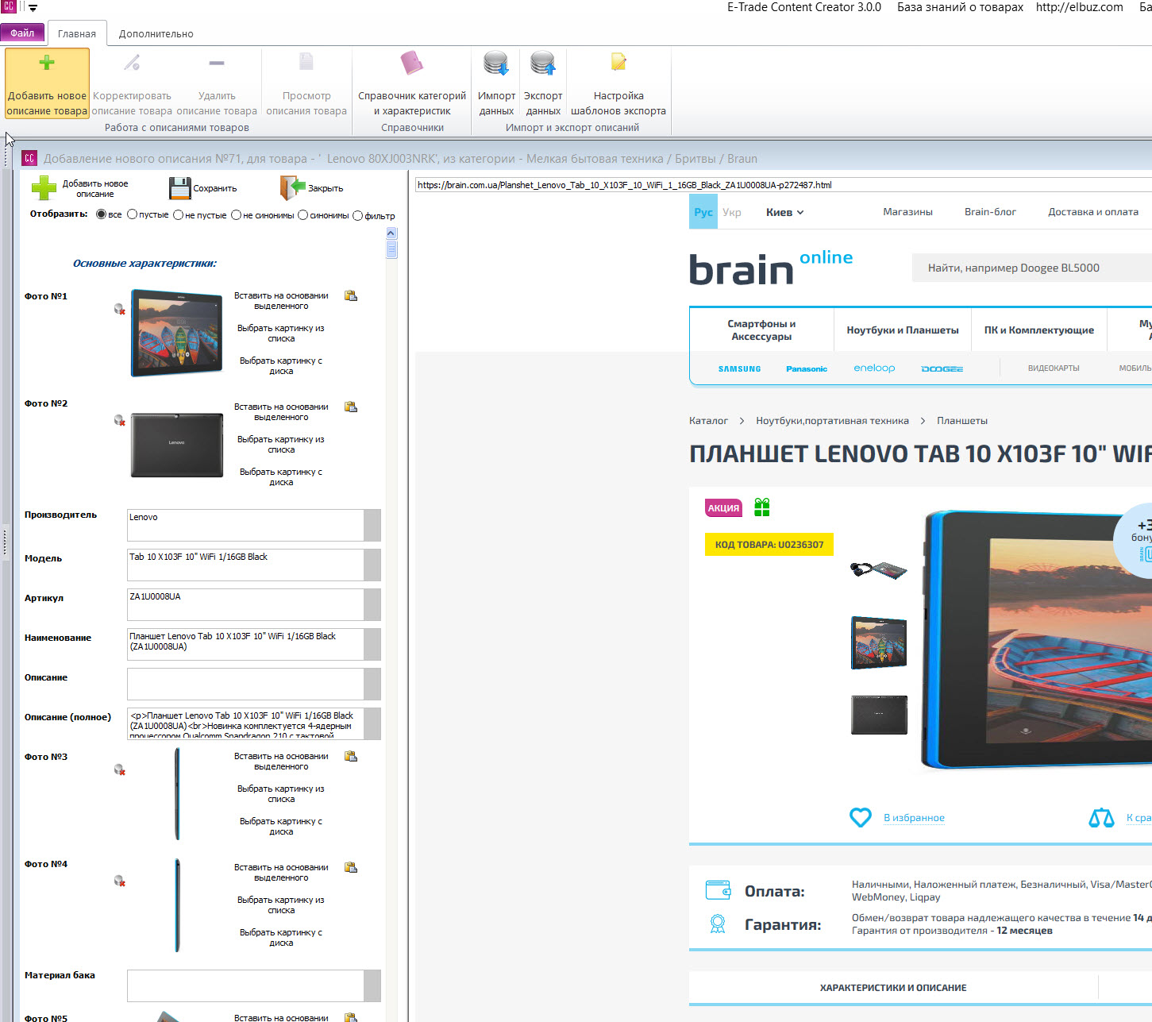Open Смартфоны и Аксессуары site category
The image size is (1152, 1022).
pos(761,330)
